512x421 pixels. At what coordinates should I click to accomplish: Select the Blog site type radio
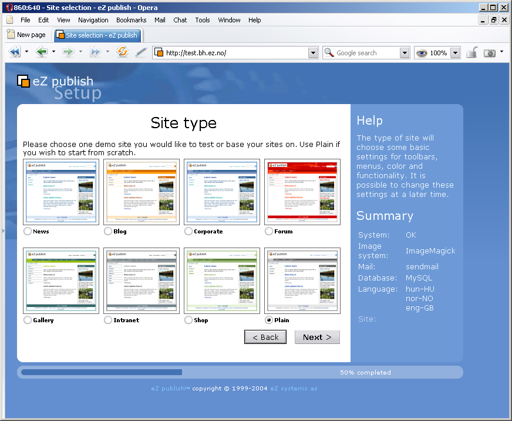108,231
